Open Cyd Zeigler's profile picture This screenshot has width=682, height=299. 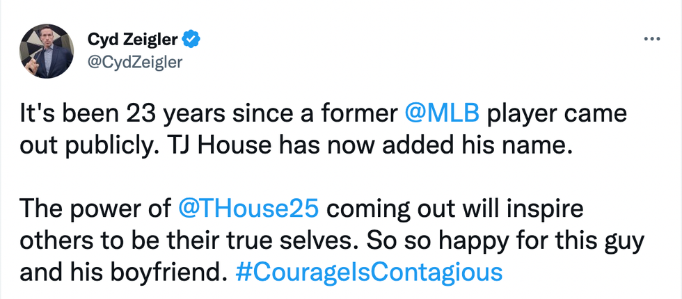(x=45, y=52)
